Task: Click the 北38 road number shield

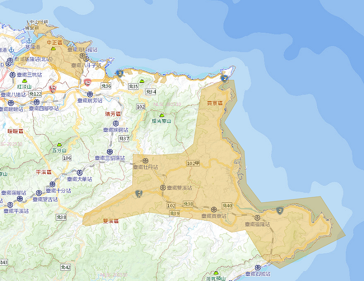Action: pyautogui.click(x=188, y=204)
